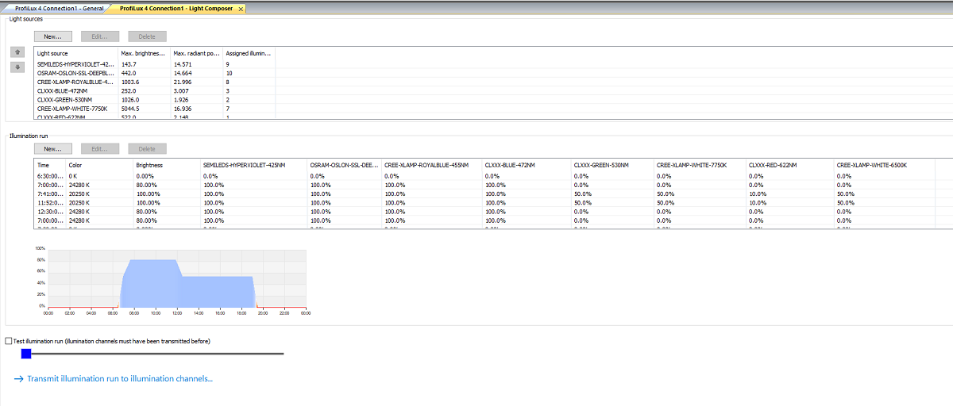Click Delete in Illumination run section
The height and width of the screenshot is (406, 953).
[x=147, y=148]
